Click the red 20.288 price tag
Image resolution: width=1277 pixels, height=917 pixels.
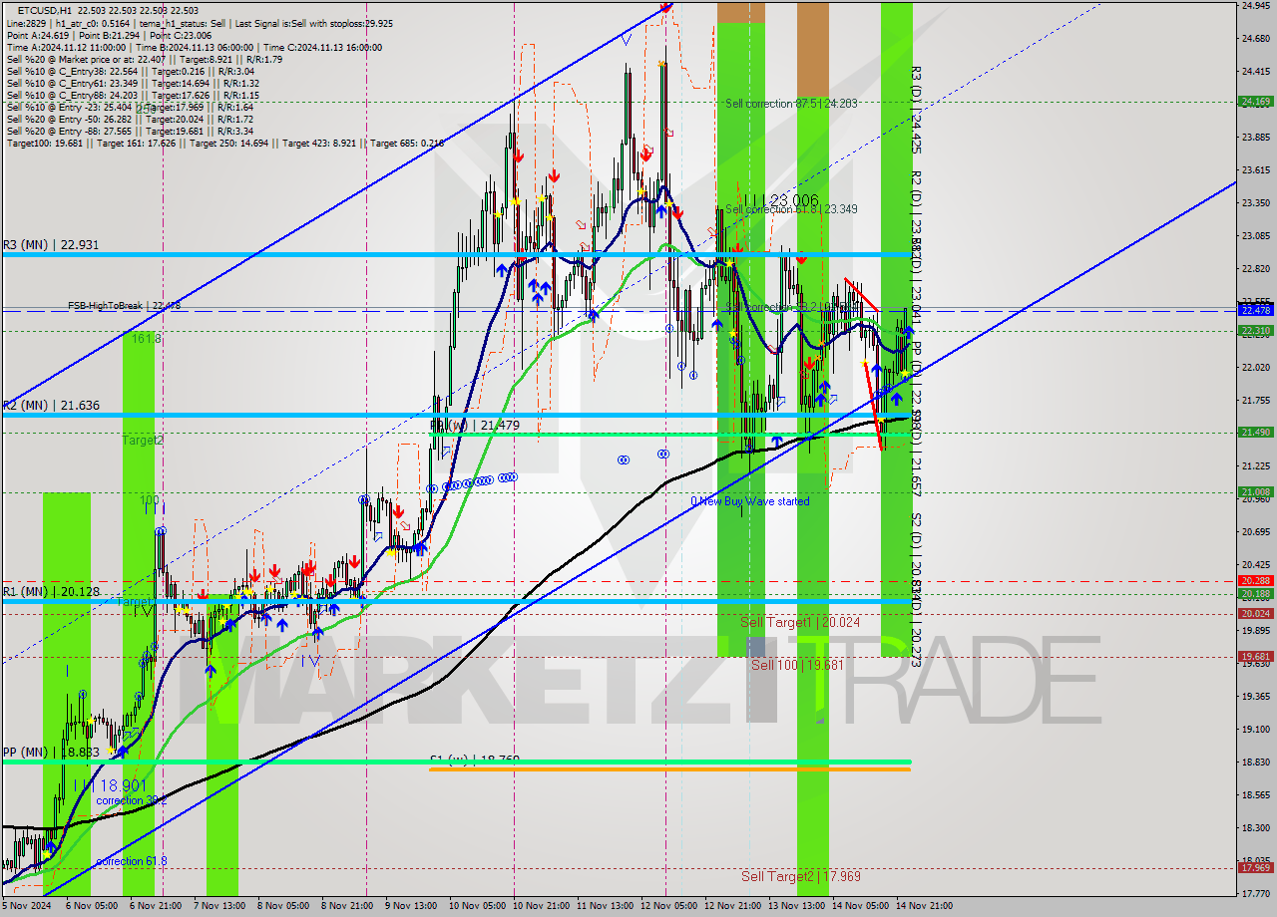[1255, 580]
